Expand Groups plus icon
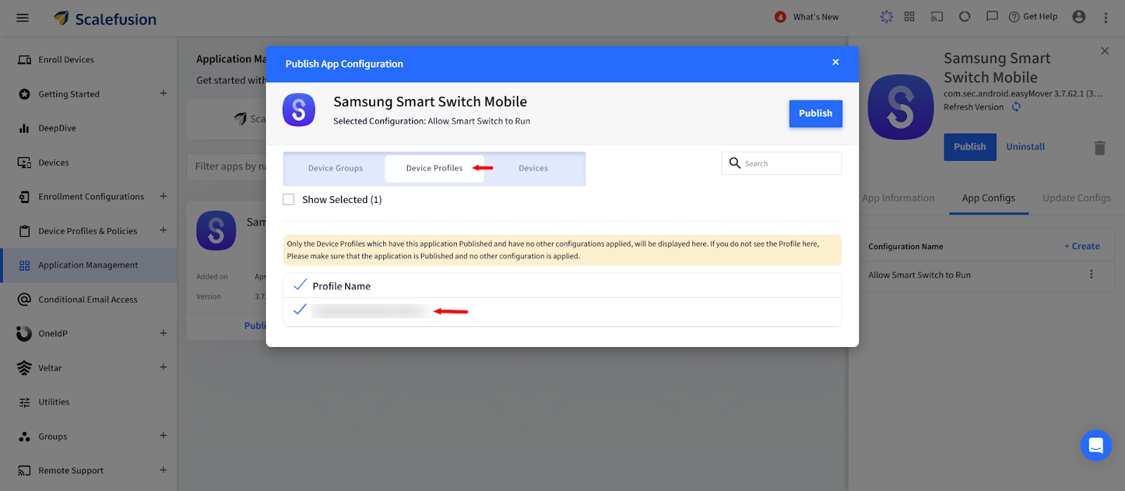 coord(163,436)
